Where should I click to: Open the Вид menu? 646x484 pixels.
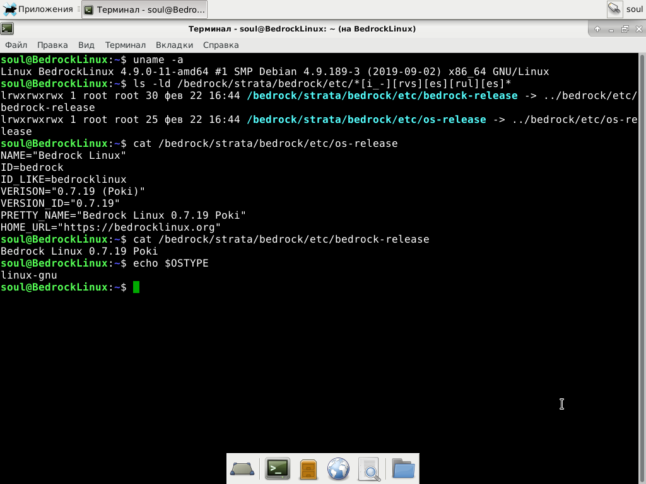click(86, 45)
